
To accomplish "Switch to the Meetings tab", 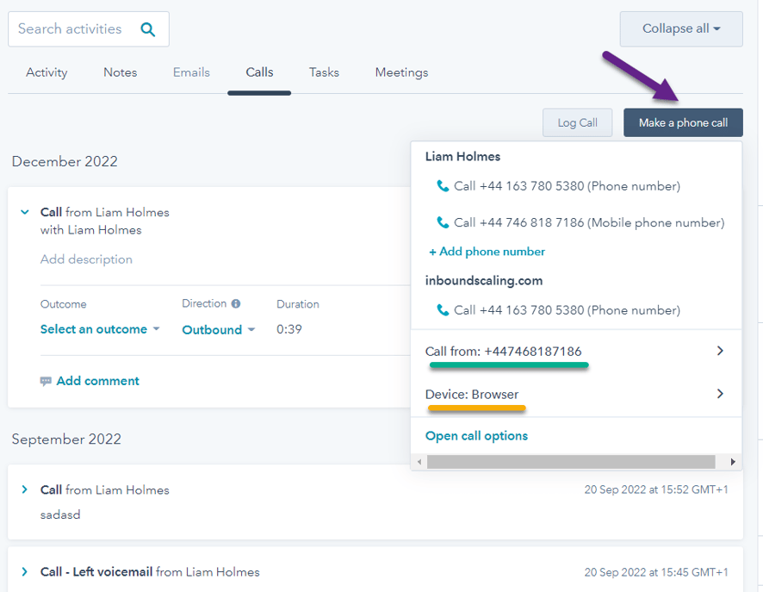I will tap(401, 72).
